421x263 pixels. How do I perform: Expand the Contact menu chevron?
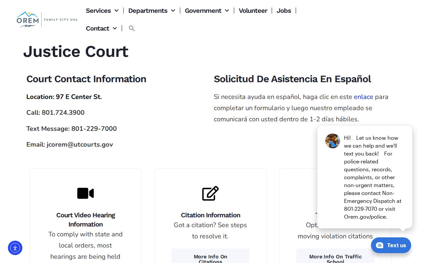(x=114, y=28)
